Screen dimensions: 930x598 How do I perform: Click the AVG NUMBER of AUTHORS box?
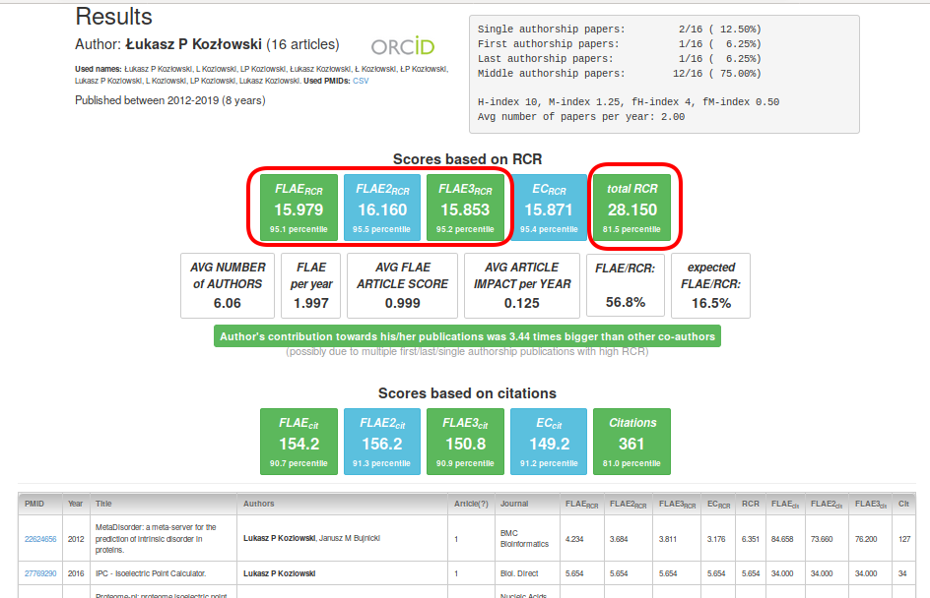pos(227,285)
